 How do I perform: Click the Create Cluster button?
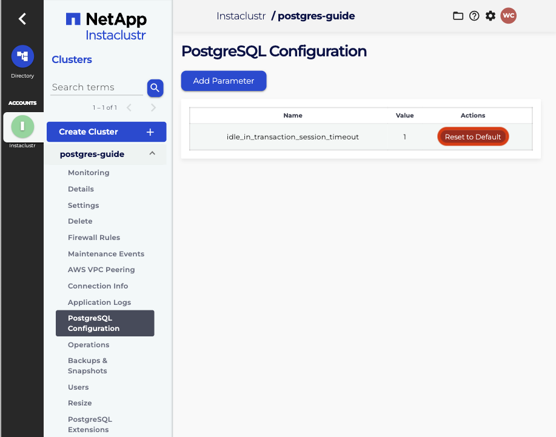point(106,132)
